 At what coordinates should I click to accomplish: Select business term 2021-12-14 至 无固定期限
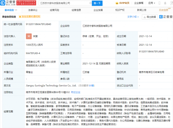click(96, 64)
